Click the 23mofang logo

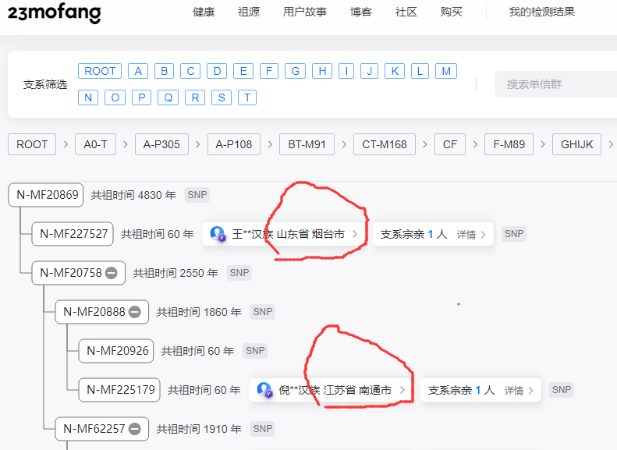(x=55, y=12)
